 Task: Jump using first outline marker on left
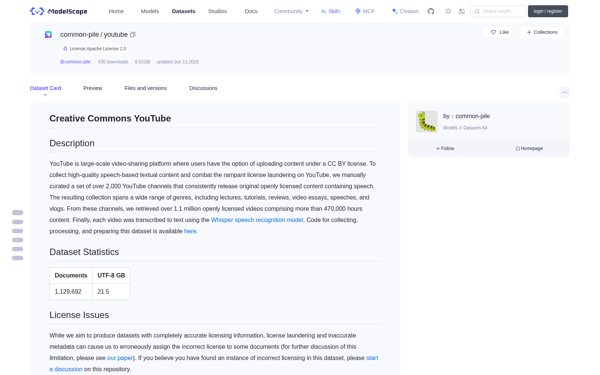(x=18, y=213)
